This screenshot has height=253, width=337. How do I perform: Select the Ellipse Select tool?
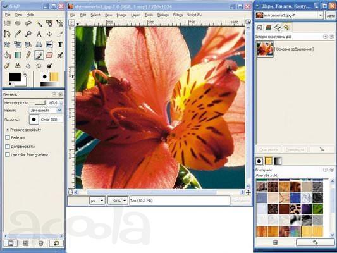point(18,23)
